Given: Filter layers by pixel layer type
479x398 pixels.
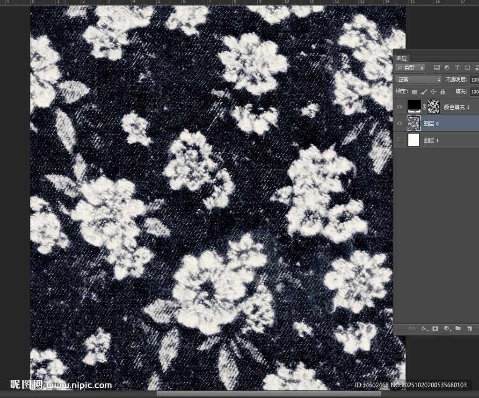Looking at the screenshot, I should click(437, 68).
